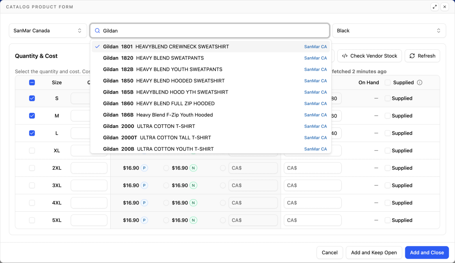Screen dimensions: 455x263
Task: Choose Gildan 1801 Heavyblend Crewneck Sweatshirt
Action: (x=211, y=47)
